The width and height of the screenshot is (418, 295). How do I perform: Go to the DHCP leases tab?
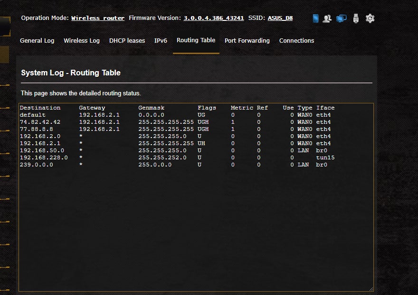[127, 40]
